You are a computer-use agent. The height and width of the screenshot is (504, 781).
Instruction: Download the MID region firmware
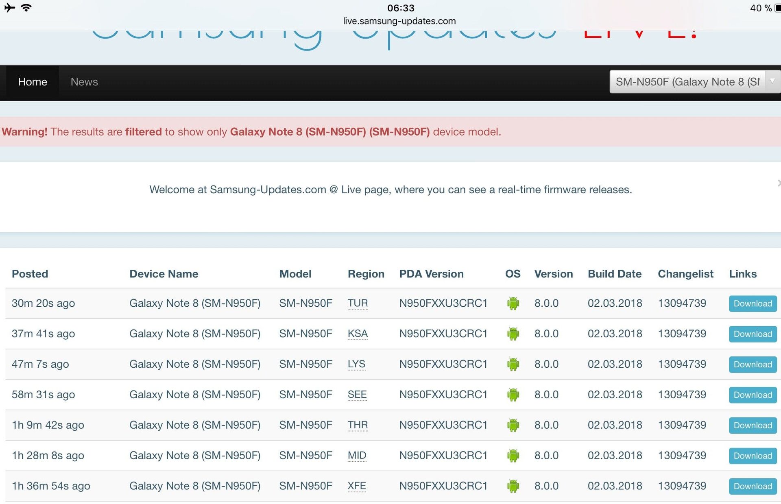(753, 456)
